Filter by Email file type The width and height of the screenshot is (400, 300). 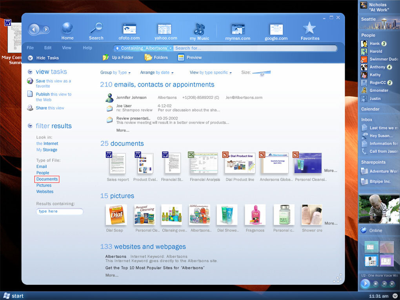[42, 166]
